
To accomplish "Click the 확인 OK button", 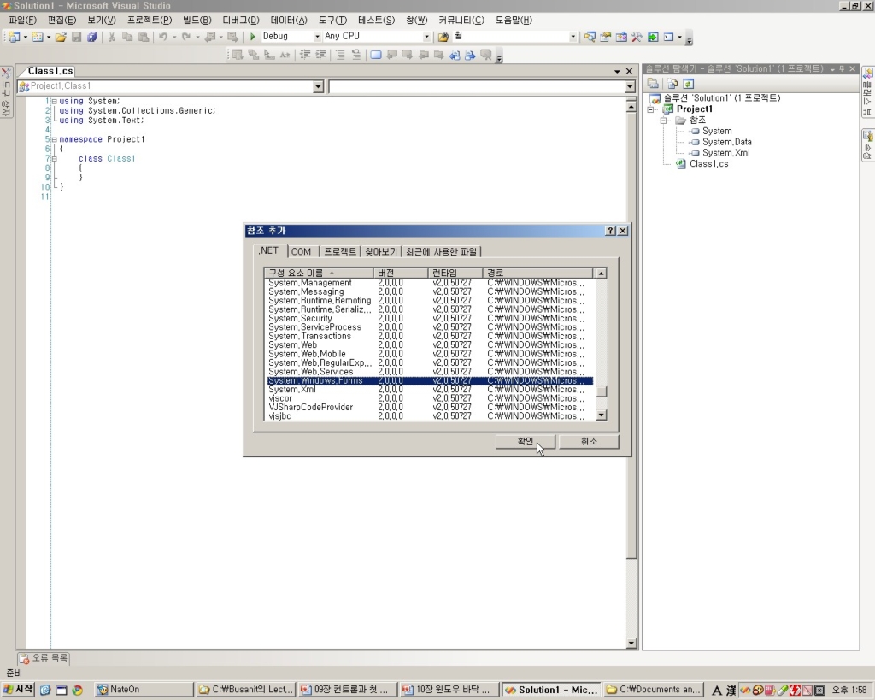I will coord(526,442).
